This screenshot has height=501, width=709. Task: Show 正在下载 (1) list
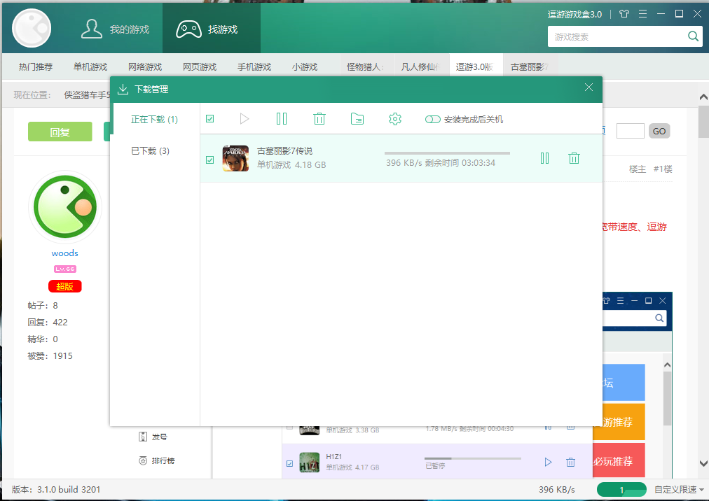coord(155,119)
